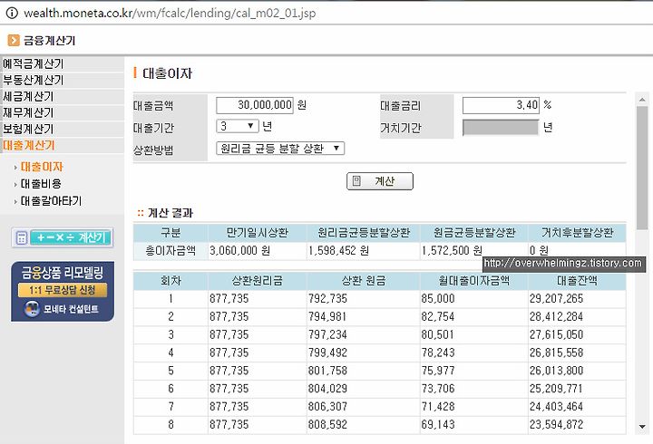Click balance 27,615,050 in row 3

(556, 334)
